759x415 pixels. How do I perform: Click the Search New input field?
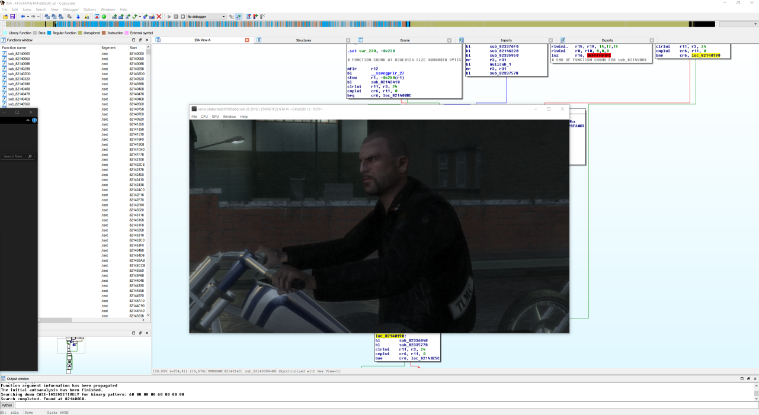point(17,156)
